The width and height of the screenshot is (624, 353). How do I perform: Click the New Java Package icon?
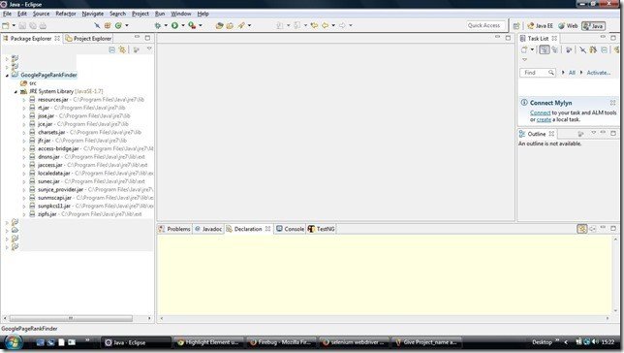pyautogui.click(x=108, y=25)
